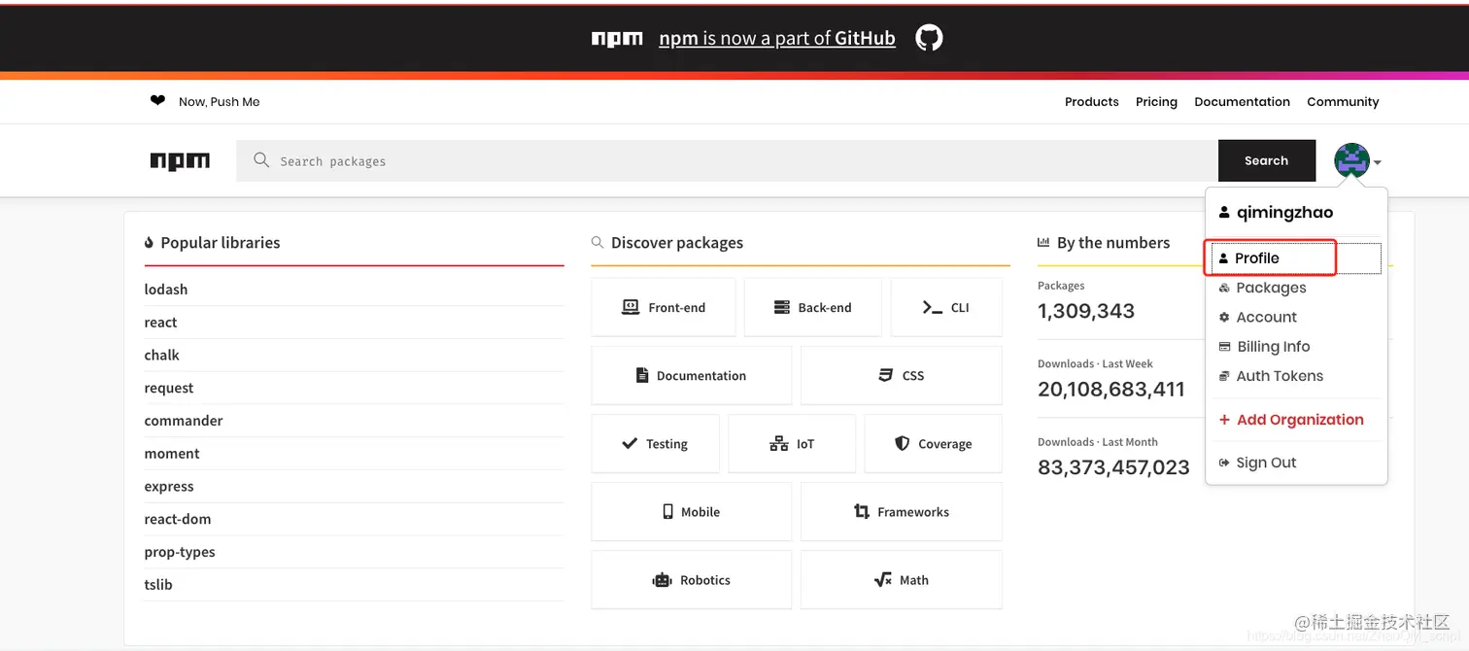Open the Frameworks category tile

(901, 511)
